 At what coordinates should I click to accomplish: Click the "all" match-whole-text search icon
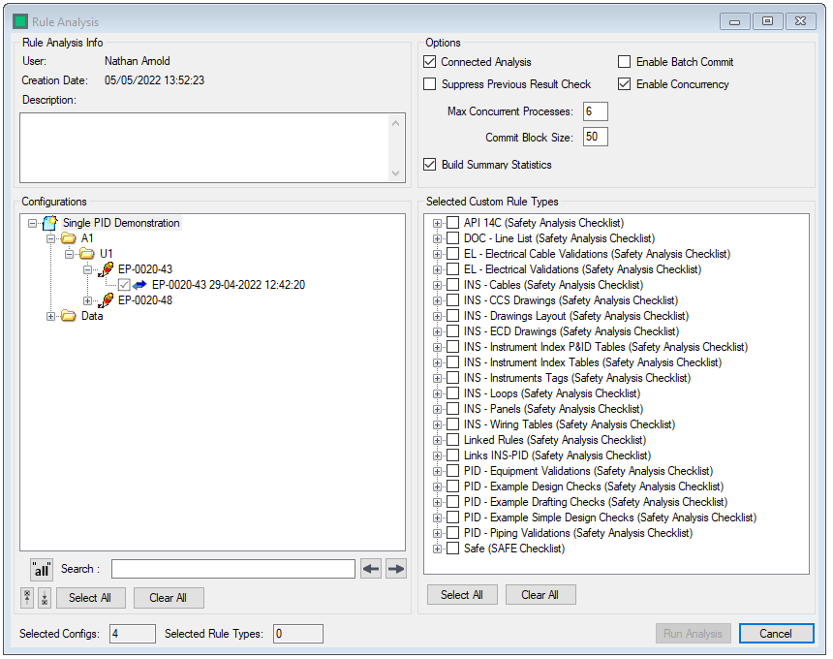[x=42, y=569]
